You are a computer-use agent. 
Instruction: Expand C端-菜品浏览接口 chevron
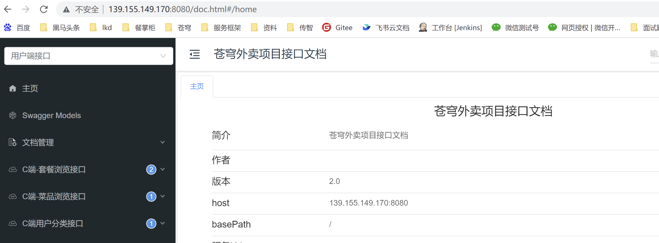click(x=163, y=196)
